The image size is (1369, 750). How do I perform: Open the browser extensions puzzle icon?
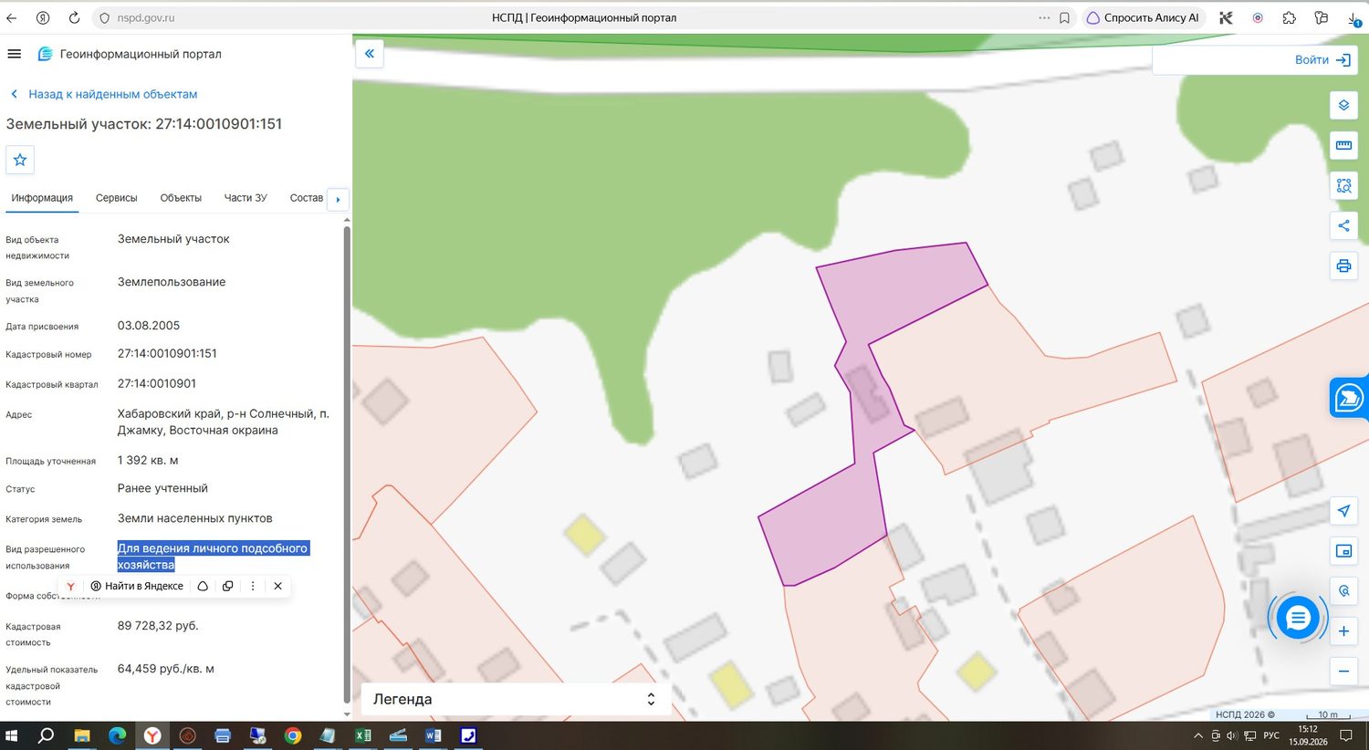pos(1289,17)
